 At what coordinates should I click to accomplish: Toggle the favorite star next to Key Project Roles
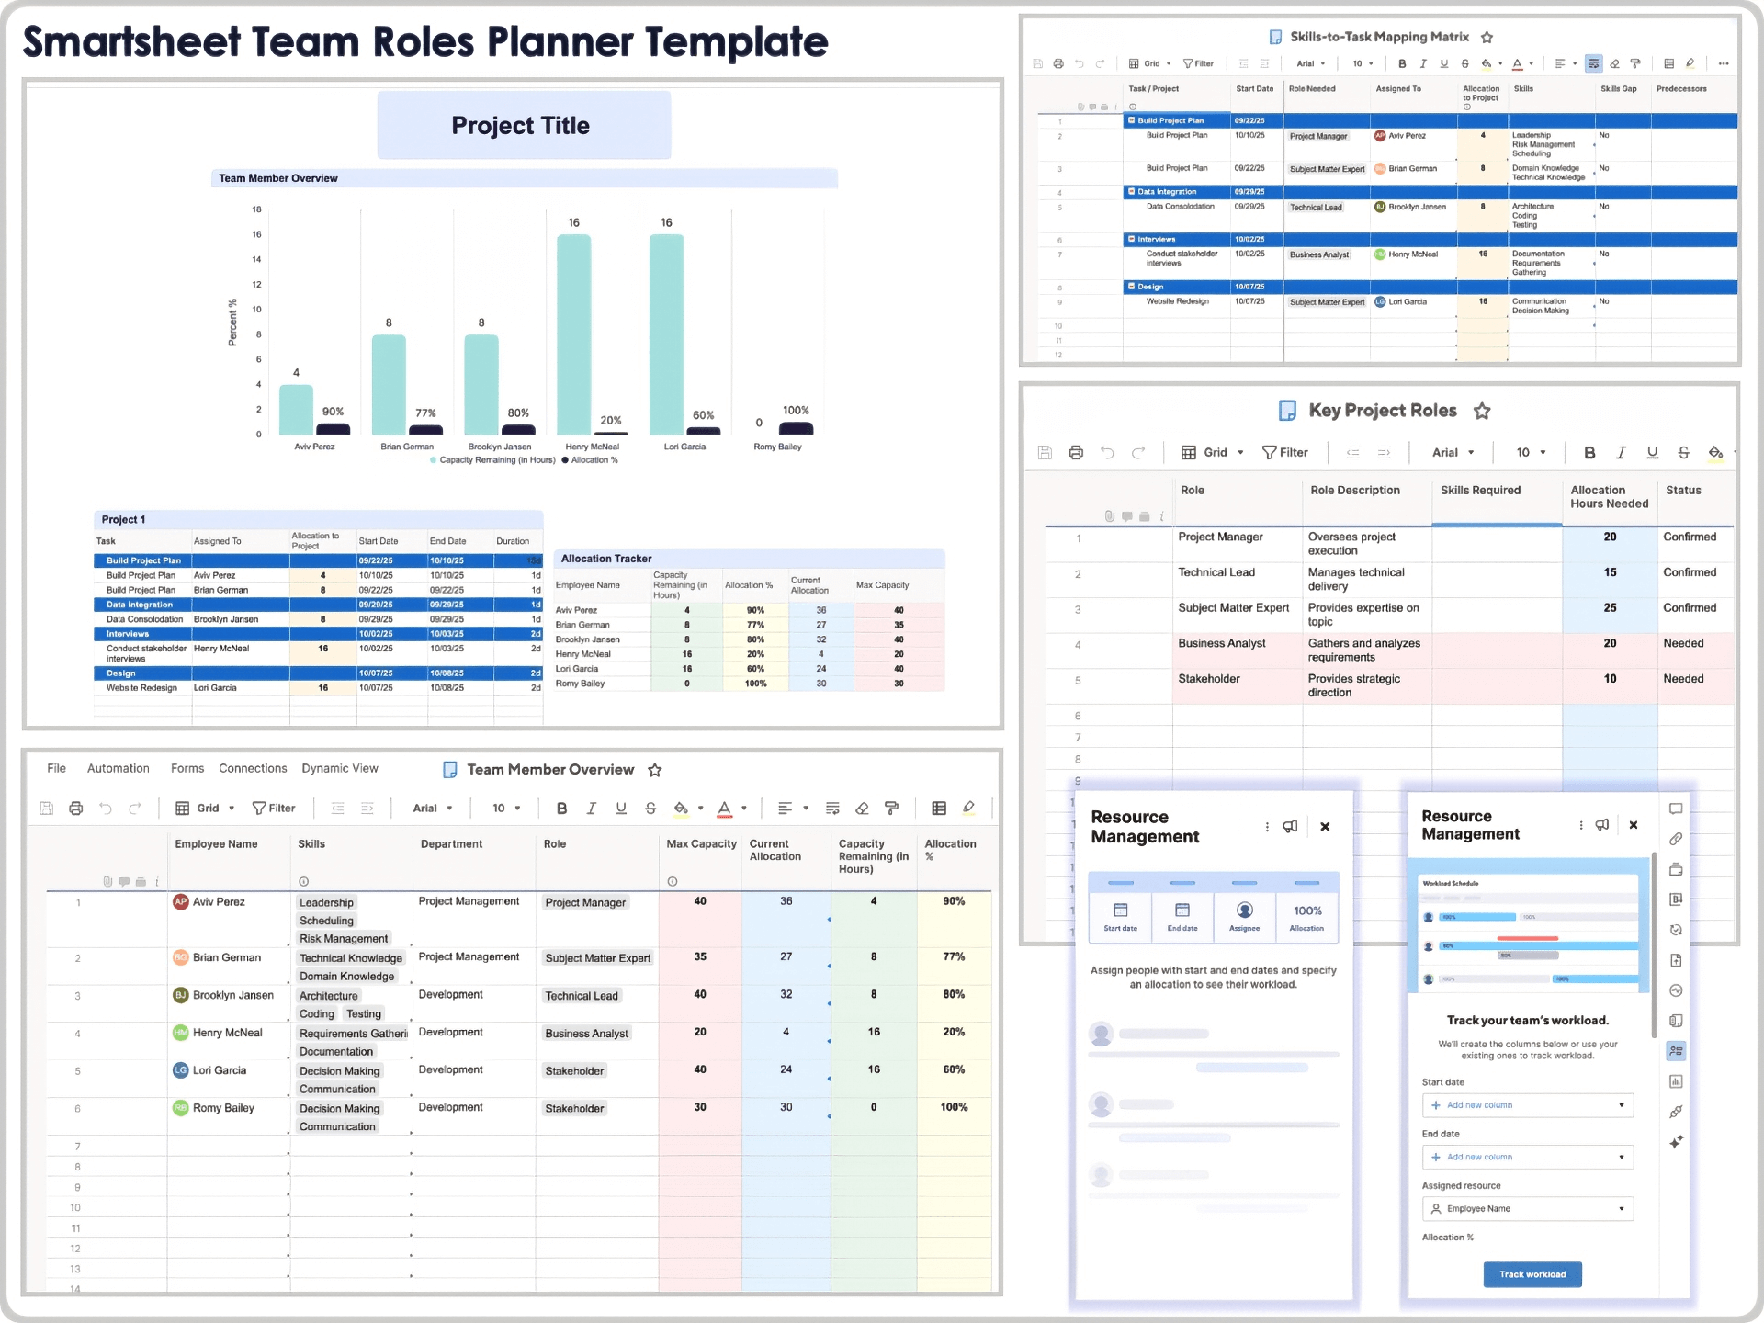coord(1482,412)
